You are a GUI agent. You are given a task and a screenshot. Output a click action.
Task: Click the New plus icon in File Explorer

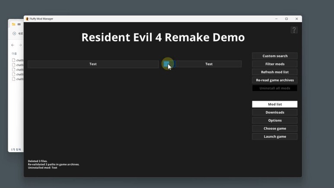(14, 33)
